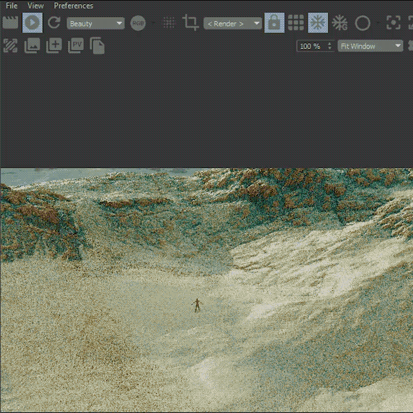This screenshot has height=413, width=413.
Task: Click the Refresh render icon
Action: pos(54,23)
